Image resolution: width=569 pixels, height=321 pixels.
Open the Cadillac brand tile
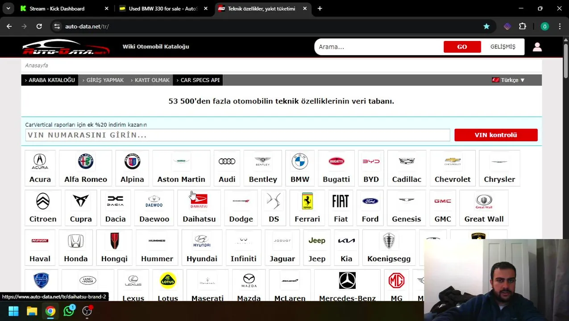pyautogui.click(x=407, y=168)
